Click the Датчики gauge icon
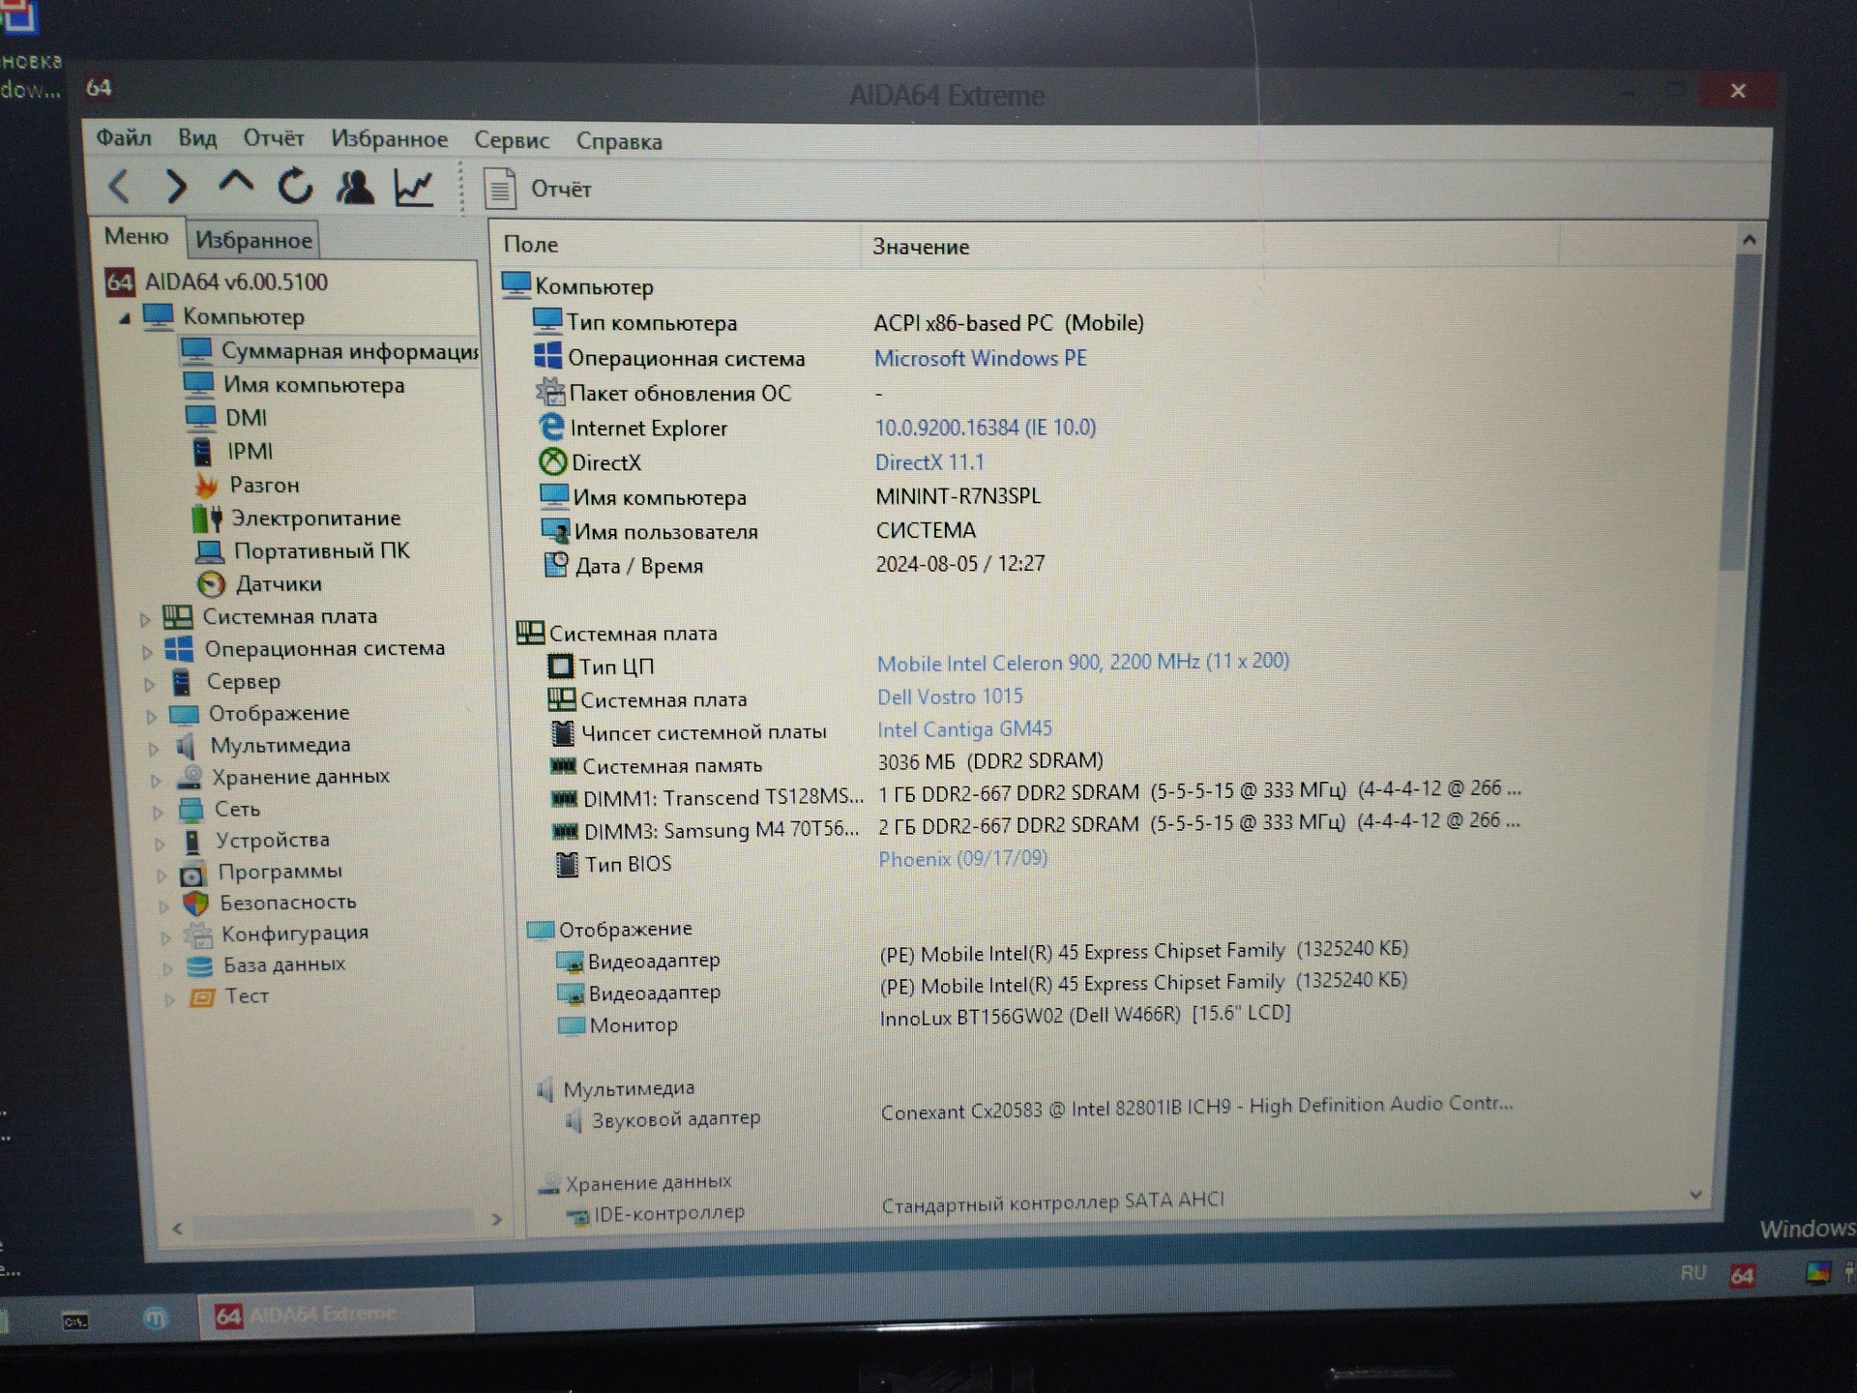 211,584
